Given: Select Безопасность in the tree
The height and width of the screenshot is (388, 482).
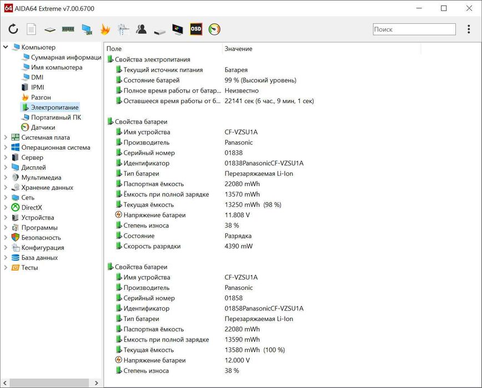Looking at the screenshot, I should click(x=36, y=238).
